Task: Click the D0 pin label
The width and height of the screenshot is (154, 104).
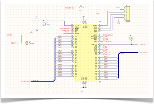Action: pos(76,37)
